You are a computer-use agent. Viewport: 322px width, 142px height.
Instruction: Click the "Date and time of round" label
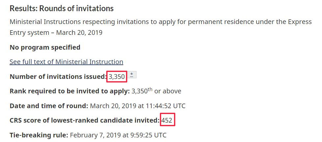(x=49, y=106)
